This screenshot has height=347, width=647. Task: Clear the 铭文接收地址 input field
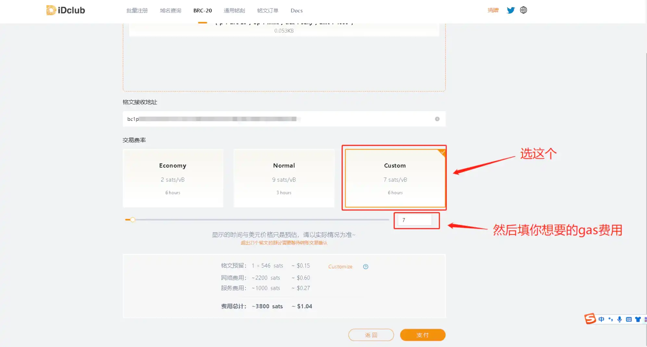tap(437, 119)
